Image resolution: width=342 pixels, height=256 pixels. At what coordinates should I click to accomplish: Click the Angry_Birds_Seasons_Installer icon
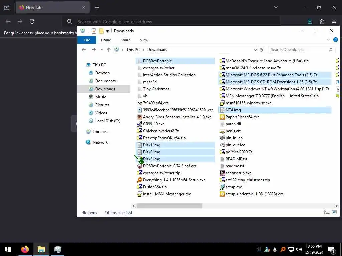(139, 117)
